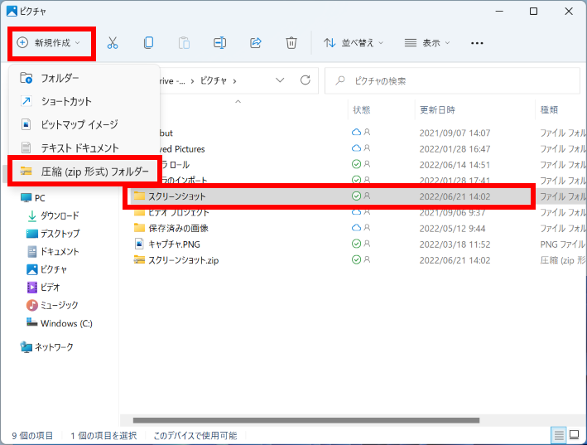Click the Share icon in toolbar
The width and height of the screenshot is (587, 445).
(255, 43)
